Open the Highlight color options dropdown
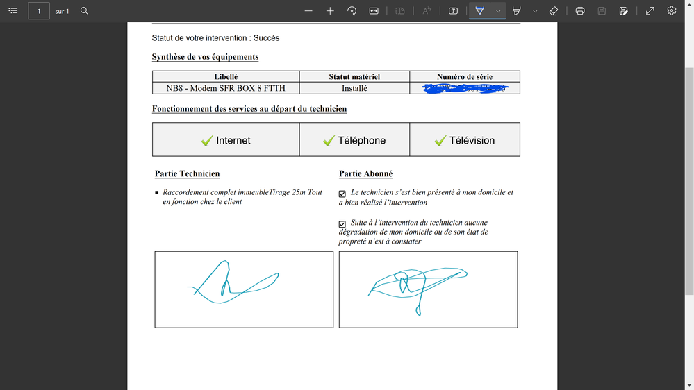 [x=535, y=11]
